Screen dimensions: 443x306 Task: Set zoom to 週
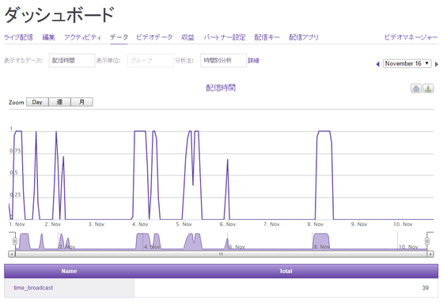pos(59,102)
